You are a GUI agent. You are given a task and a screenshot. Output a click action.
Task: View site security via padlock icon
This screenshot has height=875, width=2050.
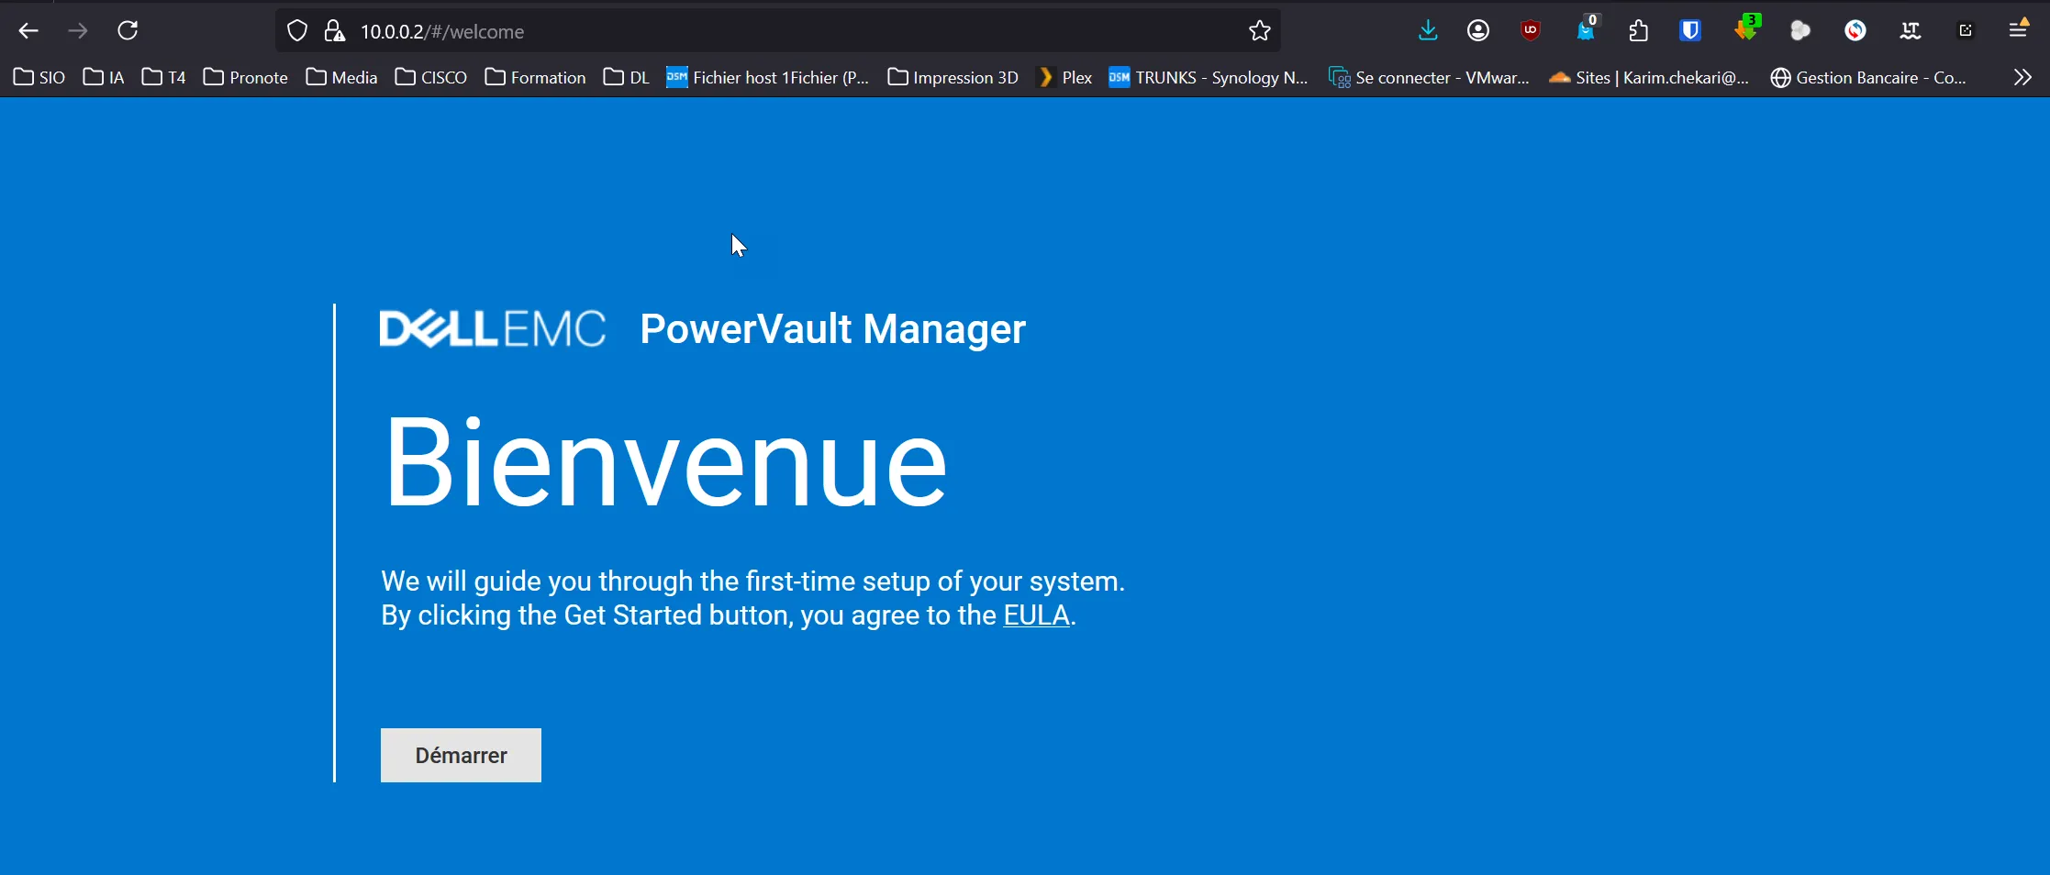coord(335,31)
